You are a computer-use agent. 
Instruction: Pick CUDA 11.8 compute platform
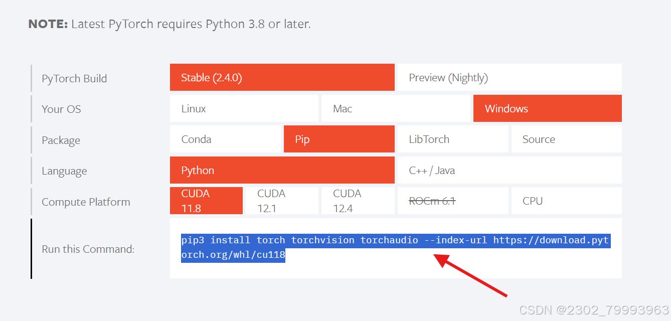point(206,201)
